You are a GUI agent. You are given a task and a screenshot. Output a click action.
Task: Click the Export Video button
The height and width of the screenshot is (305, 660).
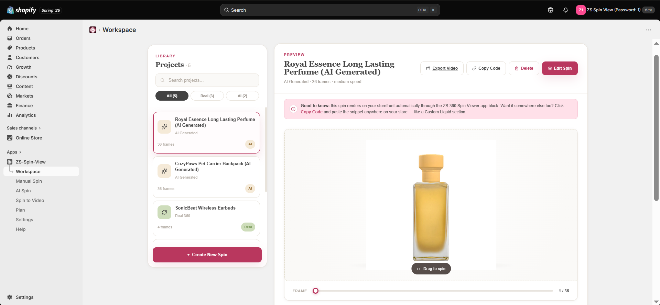point(442,68)
